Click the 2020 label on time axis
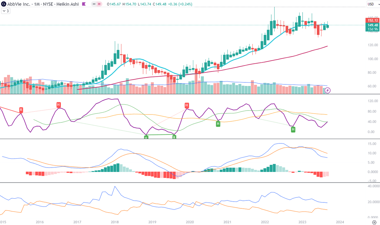The image size is (380, 225). (190, 222)
